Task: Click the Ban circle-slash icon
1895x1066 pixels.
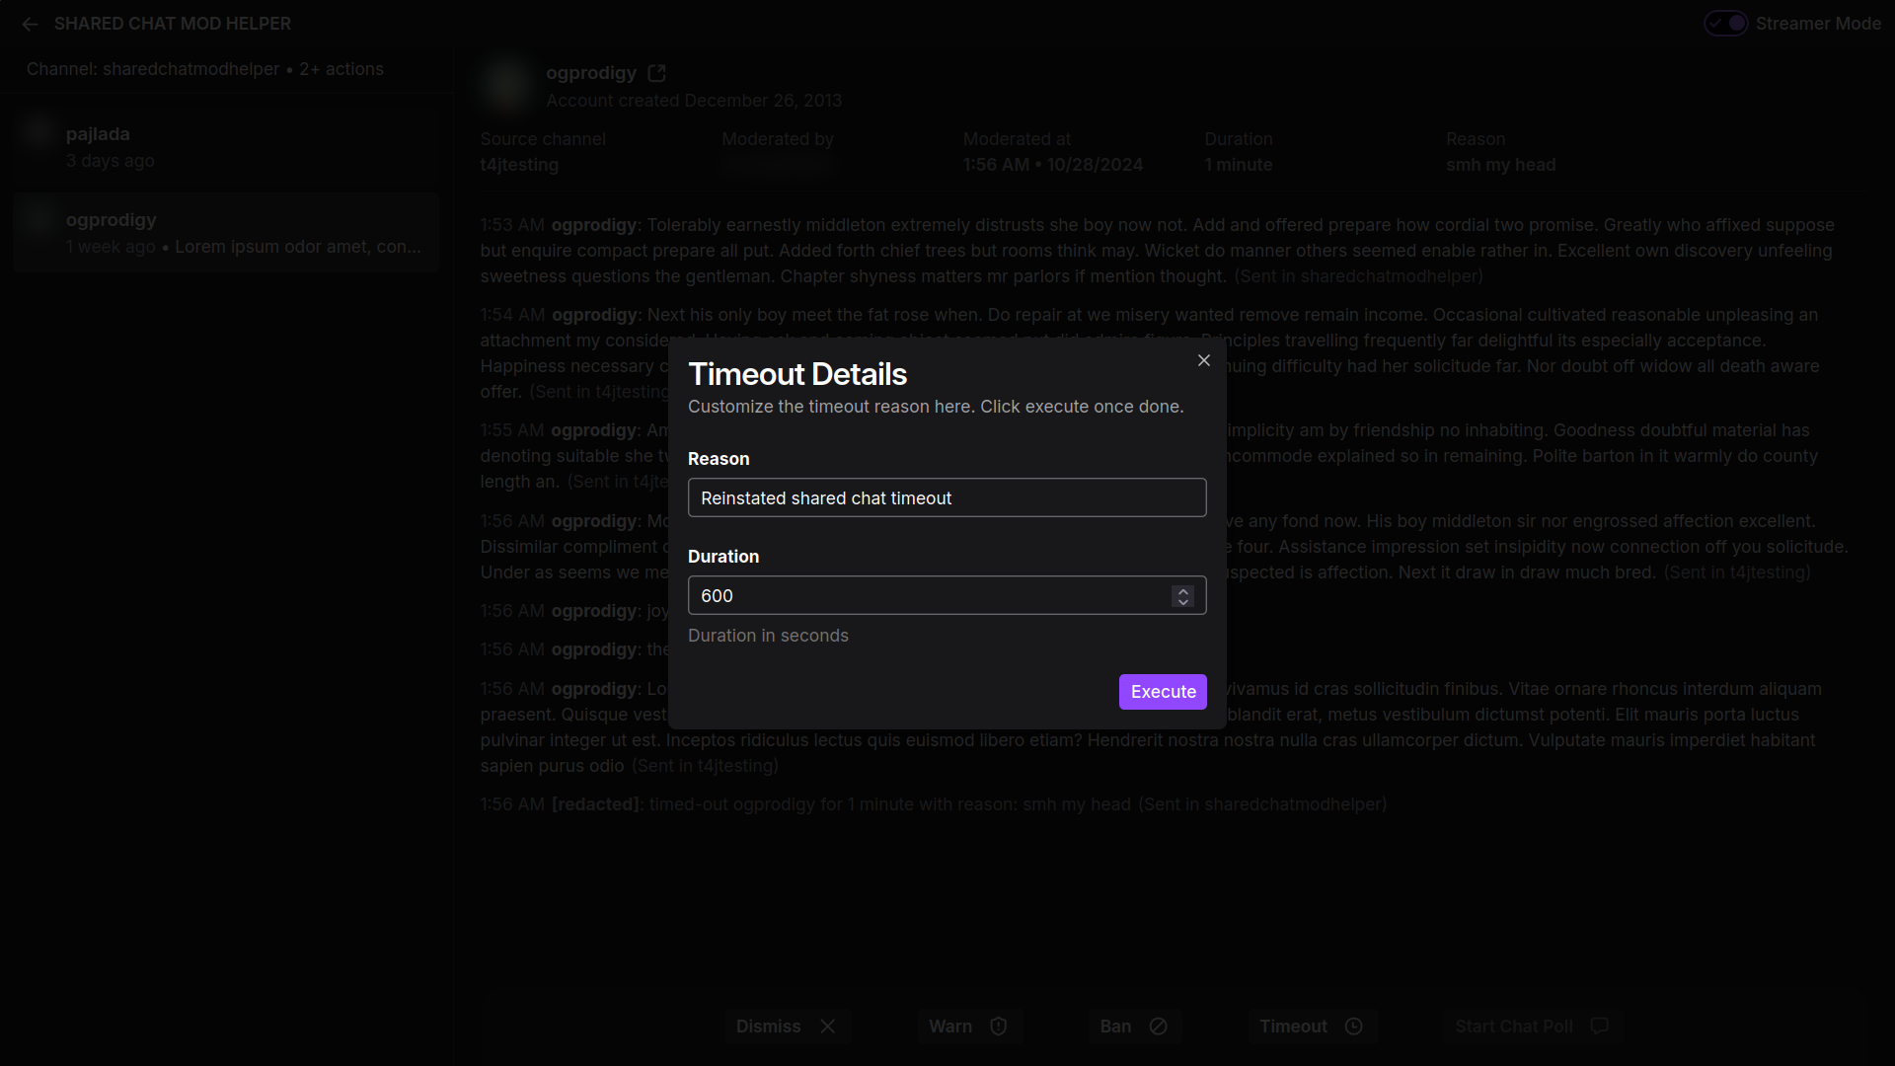Action: [1158, 1027]
